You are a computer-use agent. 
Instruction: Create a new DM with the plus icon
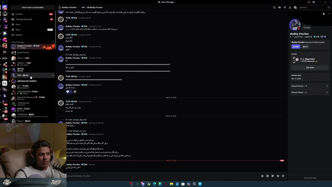(53, 42)
